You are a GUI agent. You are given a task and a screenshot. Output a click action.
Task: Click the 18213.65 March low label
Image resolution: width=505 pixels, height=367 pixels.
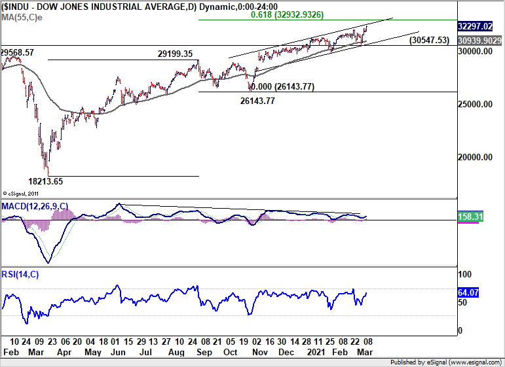(x=45, y=181)
